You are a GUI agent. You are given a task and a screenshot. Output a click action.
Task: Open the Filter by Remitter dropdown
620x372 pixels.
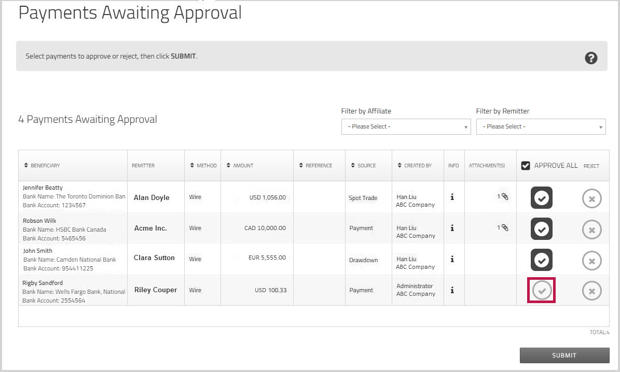pos(541,126)
